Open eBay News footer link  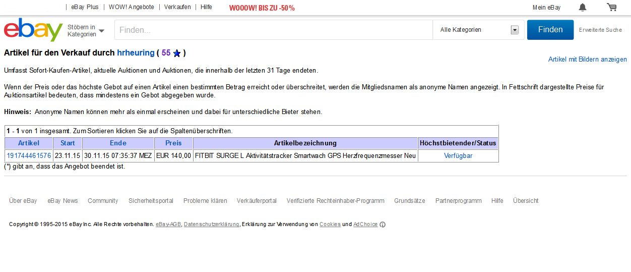(63, 201)
